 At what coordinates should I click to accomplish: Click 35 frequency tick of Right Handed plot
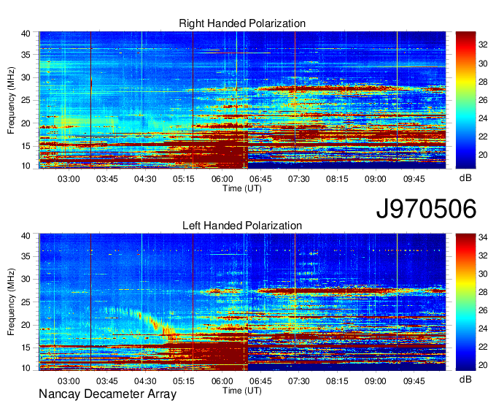click(26, 55)
